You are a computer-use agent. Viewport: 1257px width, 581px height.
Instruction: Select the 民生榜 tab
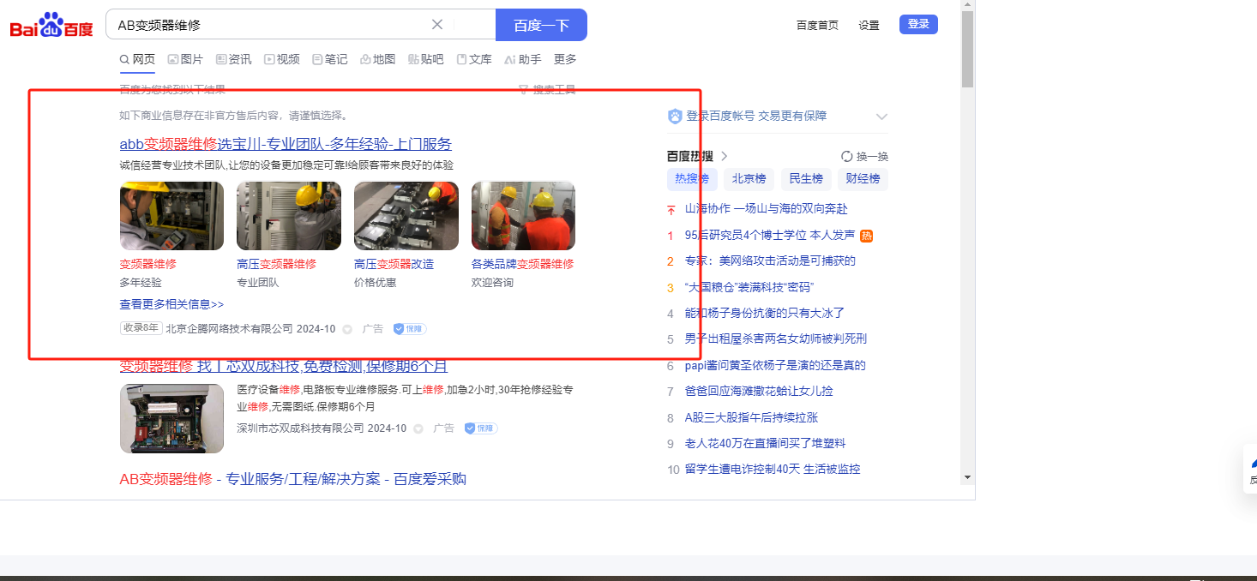tap(806, 178)
